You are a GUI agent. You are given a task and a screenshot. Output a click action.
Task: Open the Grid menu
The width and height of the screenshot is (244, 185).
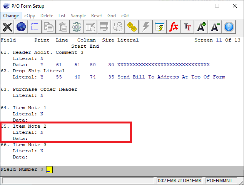tap(112, 16)
